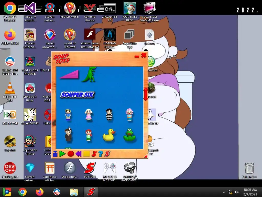Pick the brown-suited figure toy

(x=68, y=135)
